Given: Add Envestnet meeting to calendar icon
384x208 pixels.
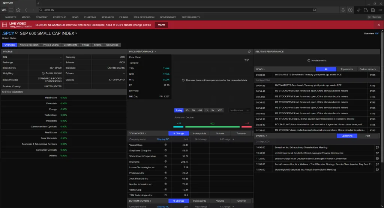Looking at the screenshot, I should (x=377, y=147).
